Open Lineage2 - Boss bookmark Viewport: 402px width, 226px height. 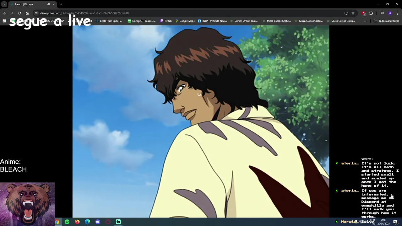142,21
